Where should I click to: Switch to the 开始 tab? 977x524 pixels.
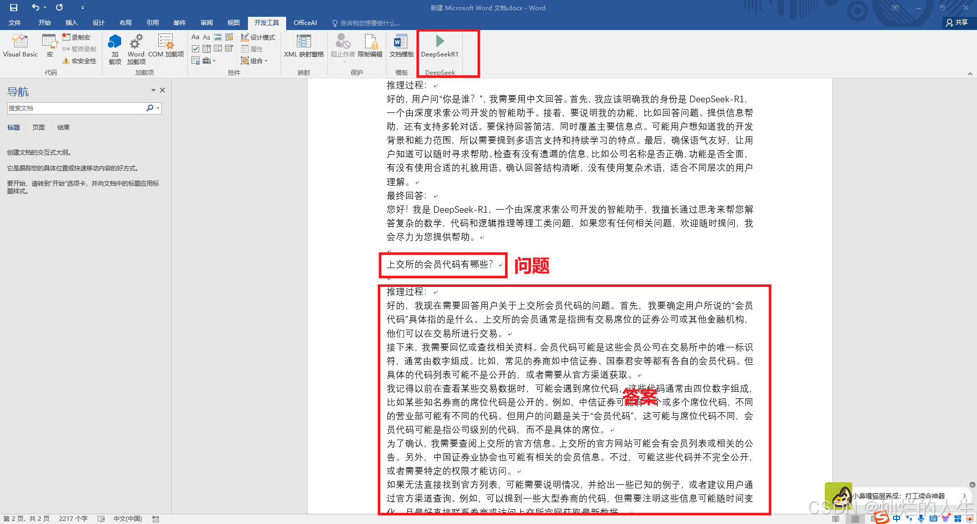(45, 23)
